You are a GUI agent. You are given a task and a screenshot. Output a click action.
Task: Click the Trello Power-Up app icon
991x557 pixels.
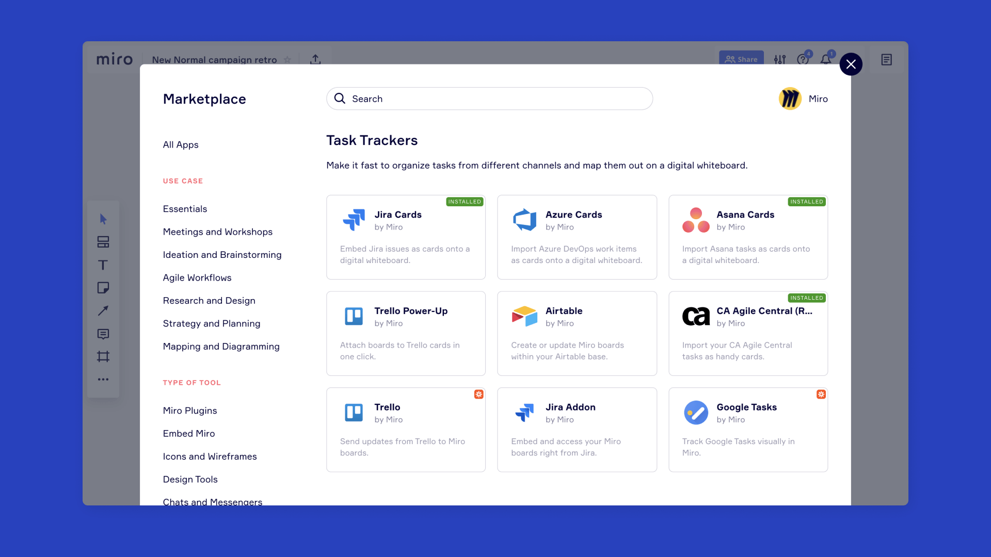354,316
